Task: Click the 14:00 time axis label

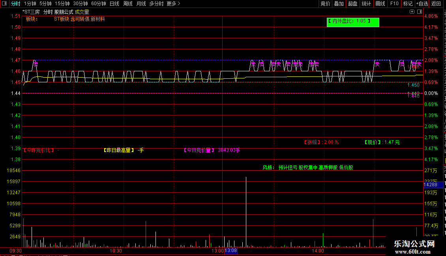Action: pyautogui.click(x=318, y=251)
